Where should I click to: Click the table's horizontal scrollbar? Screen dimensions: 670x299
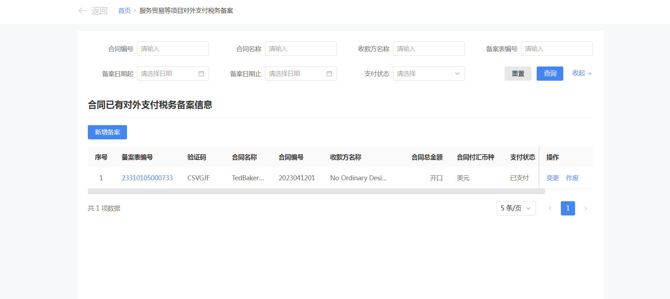coord(316,192)
